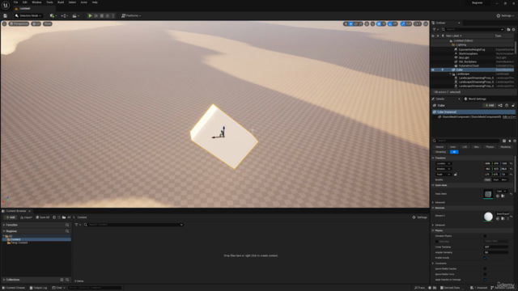Image resolution: width=518 pixels, height=291 pixels.
Task: Open the Edit menu
Action: click(25, 2)
